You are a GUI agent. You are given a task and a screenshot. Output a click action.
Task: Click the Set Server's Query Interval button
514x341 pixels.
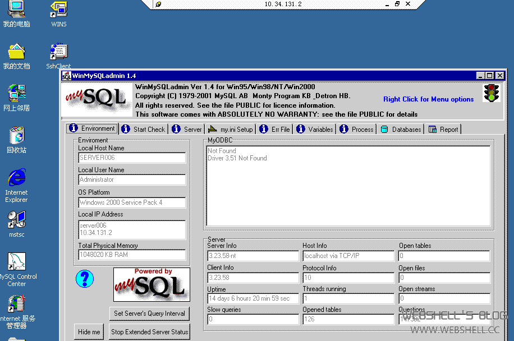click(149, 314)
